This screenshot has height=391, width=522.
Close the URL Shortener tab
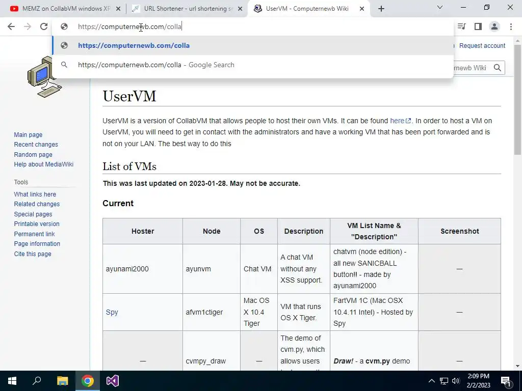tap(240, 9)
